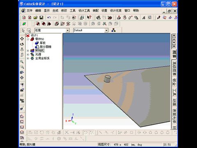Click the context help arrow-question icon
Image resolution: width=197 pixels, height=148 pixels.
coord(89,17)
